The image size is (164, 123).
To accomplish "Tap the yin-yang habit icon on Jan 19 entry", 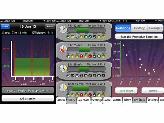I will coord(68,37).
